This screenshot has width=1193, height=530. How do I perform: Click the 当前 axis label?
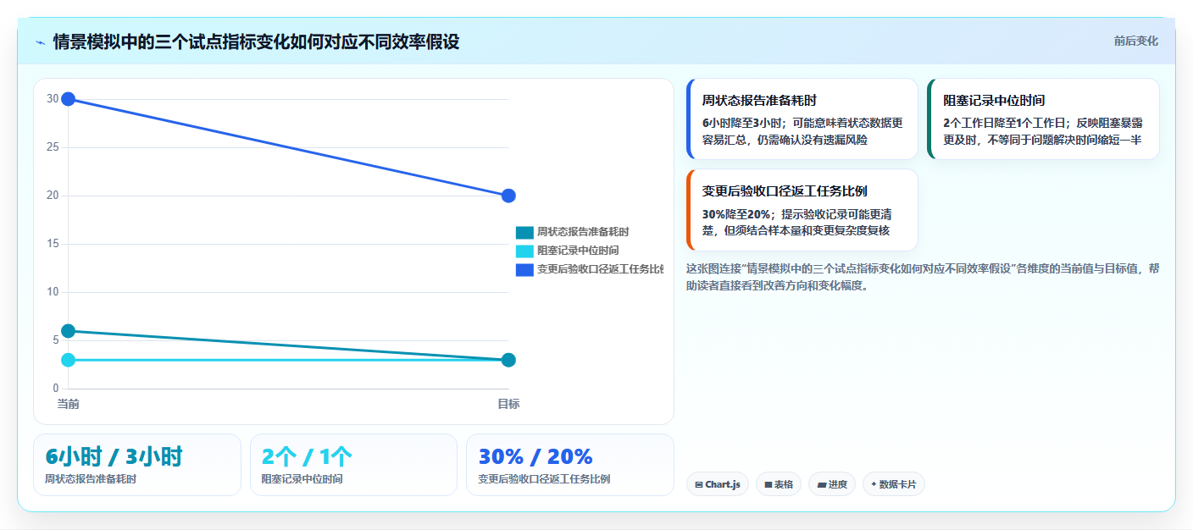point(69,404)
